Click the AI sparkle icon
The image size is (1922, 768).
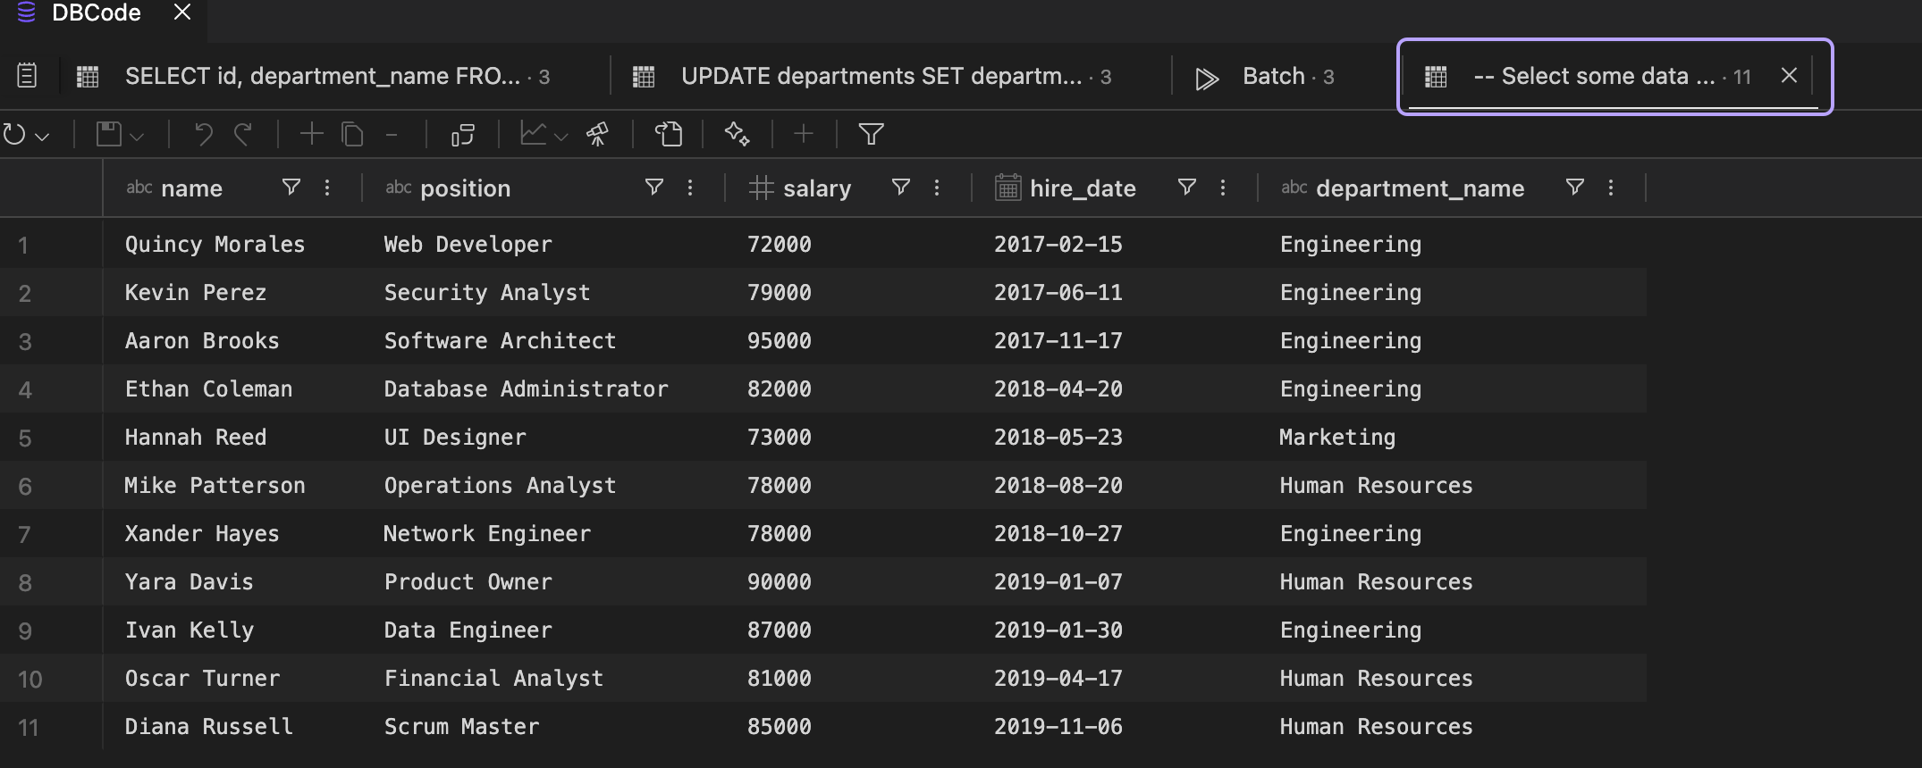[737, 135]
